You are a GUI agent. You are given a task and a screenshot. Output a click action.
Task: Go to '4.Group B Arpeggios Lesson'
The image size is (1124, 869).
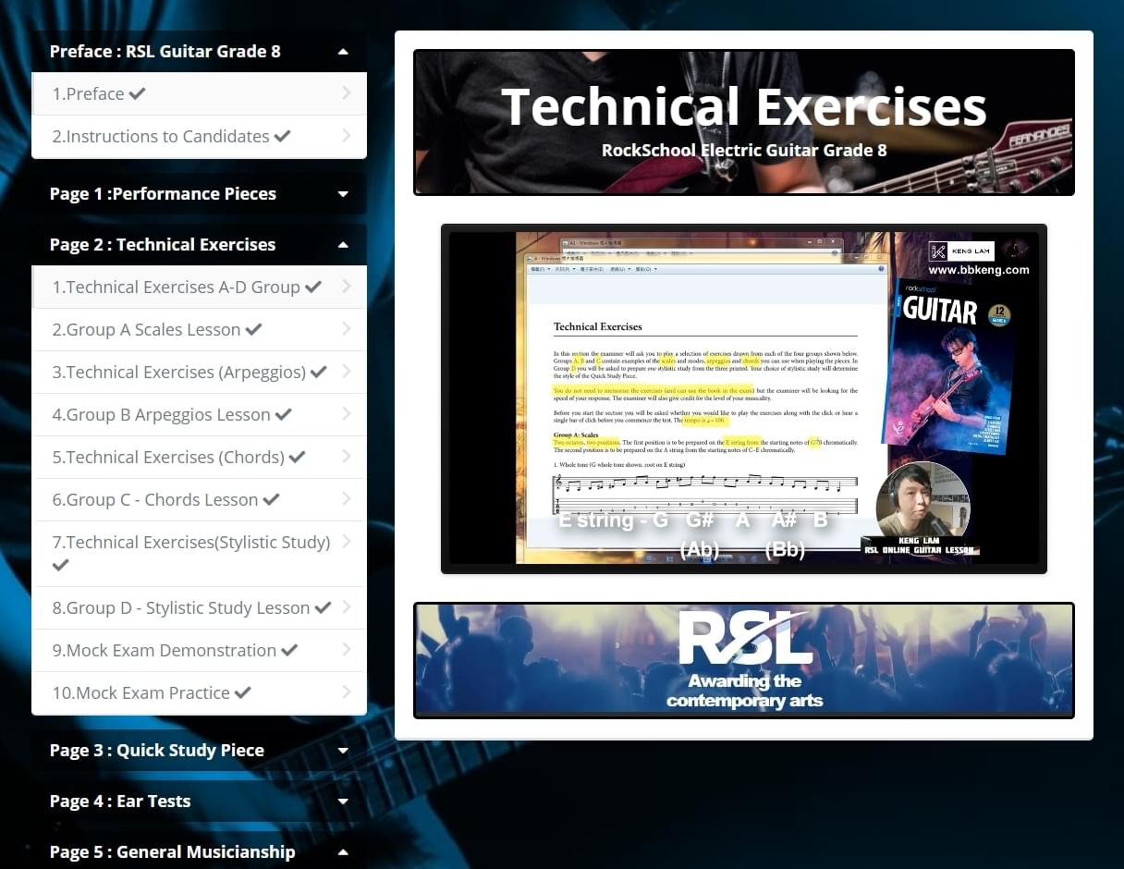pos(199,415)
